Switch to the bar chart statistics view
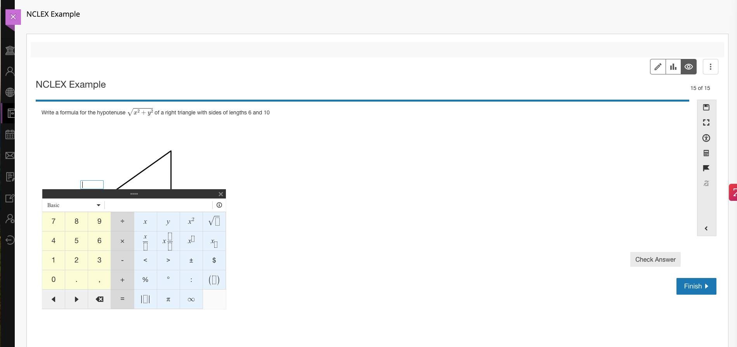Viewport: 737px width, 347px height. pyautogui.click(x=673, y=67)
